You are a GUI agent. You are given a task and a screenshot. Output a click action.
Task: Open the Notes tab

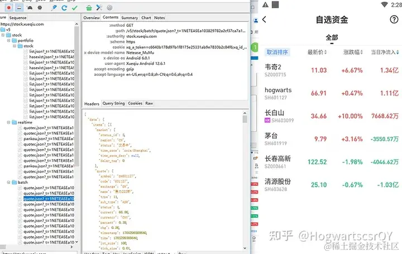[160, 18]
